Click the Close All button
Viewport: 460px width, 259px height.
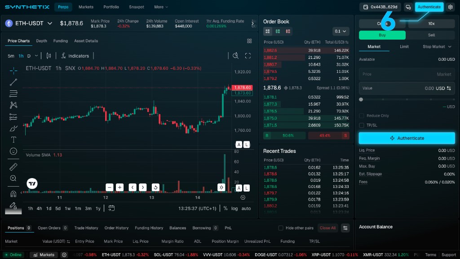pyautogui.click(x=327, y=228)
